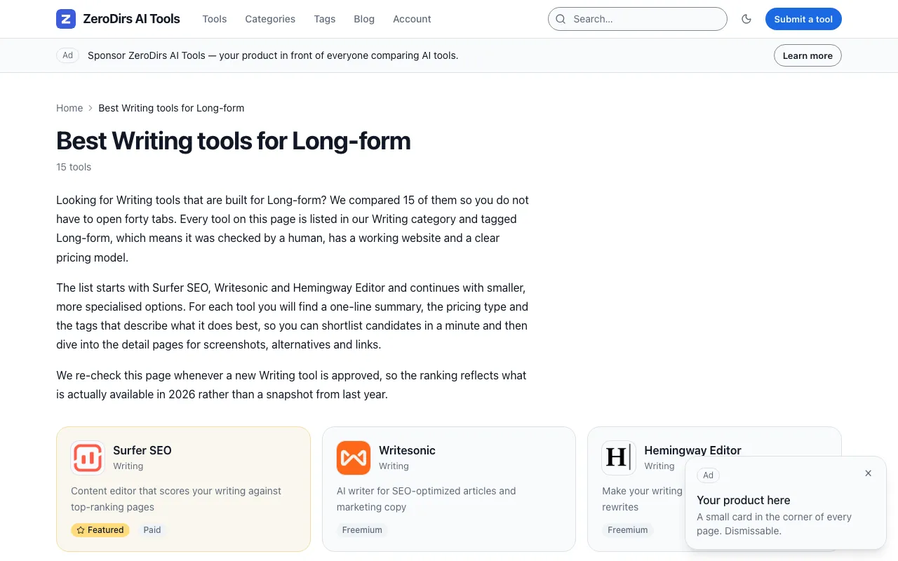Go to Home breadcrumb link
This screenshot has height=561, width=898.
(x=69, y=108)
